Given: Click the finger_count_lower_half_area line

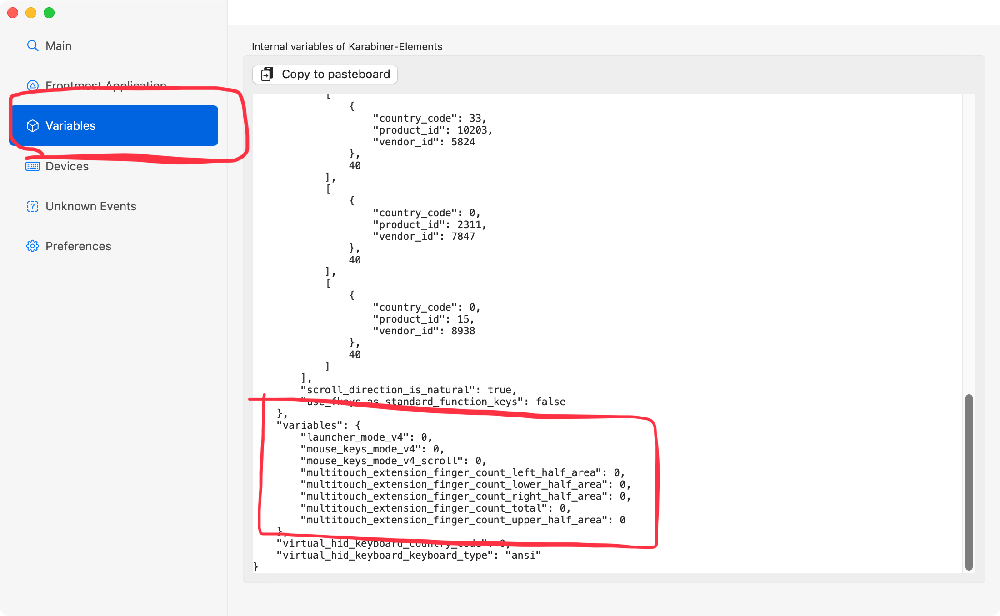Looking at the screenshot, I should [465, 484].
